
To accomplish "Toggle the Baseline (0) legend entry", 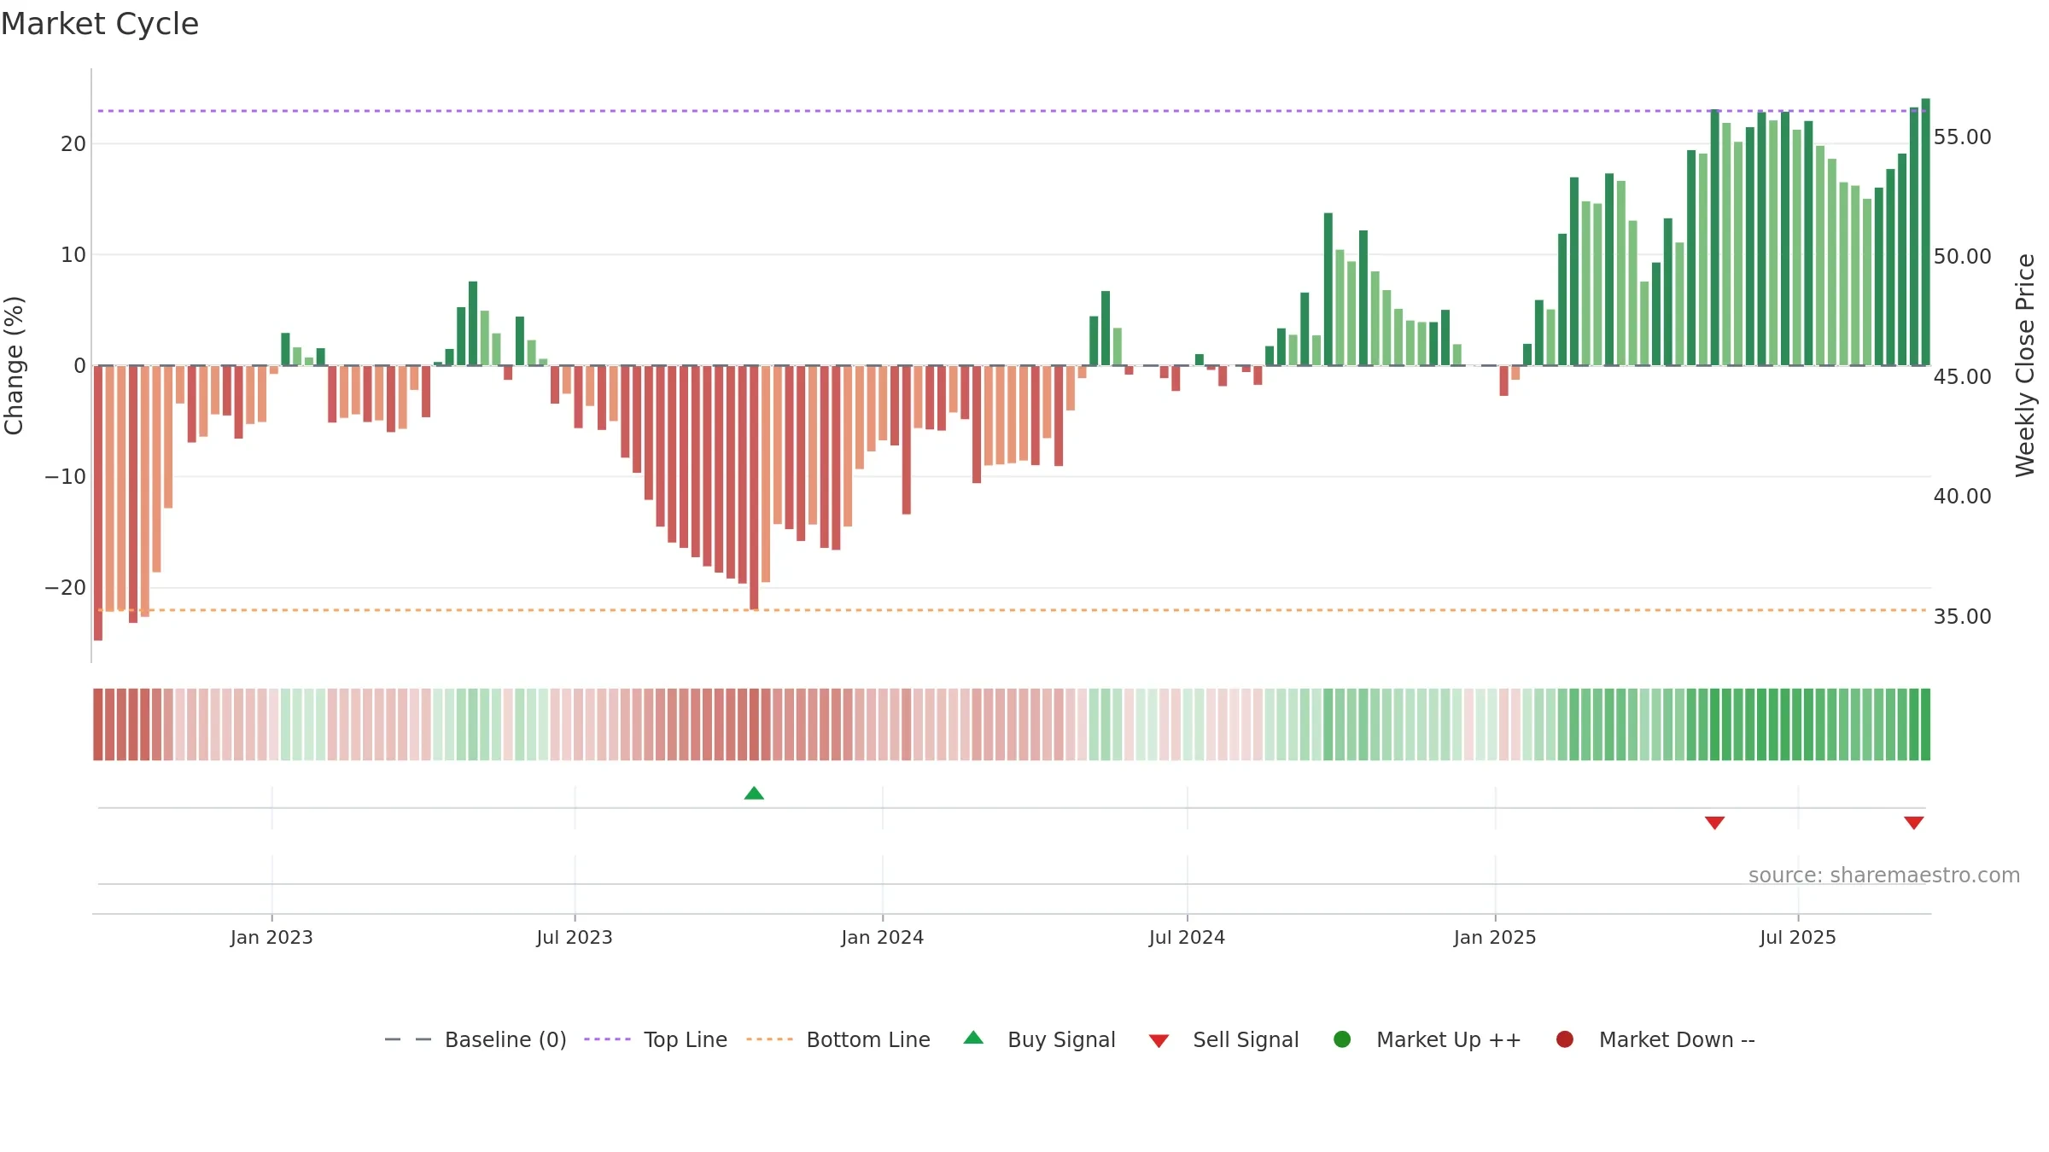I will (476, 1039).
